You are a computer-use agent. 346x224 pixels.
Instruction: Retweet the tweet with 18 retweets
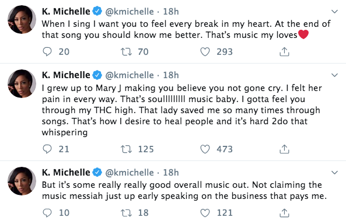point(126,213)
